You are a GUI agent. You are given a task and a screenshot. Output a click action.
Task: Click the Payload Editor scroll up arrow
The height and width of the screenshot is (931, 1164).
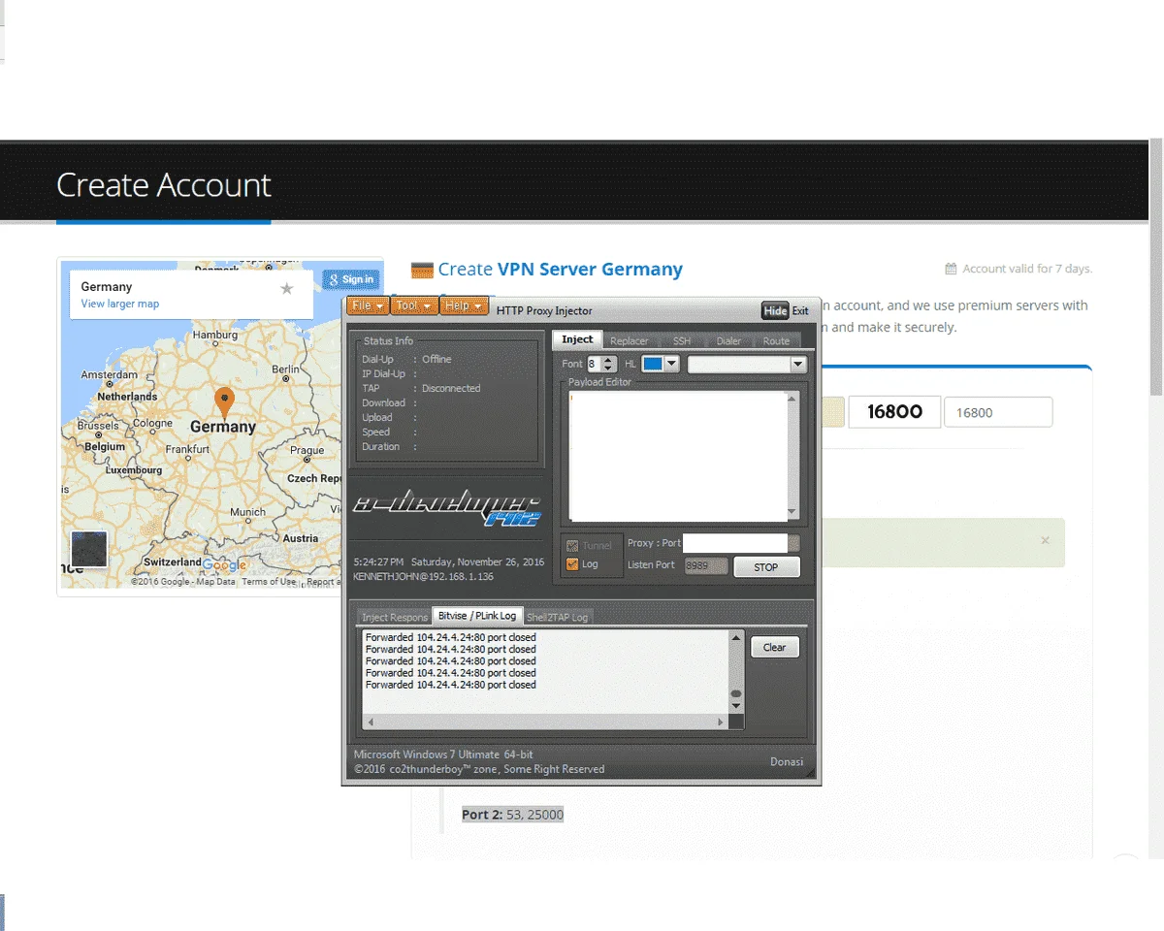coord(792,398)
